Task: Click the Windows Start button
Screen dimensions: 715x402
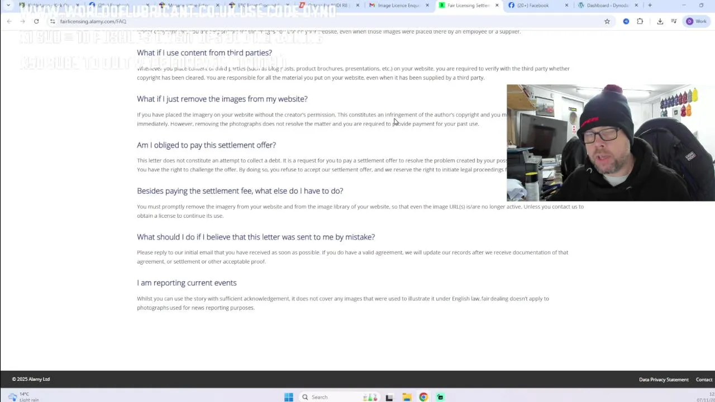Action: point(289,397)
